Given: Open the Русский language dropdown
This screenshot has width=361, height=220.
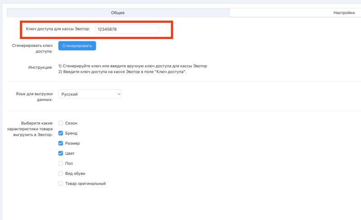Looking at the screenshot, I should [x=90, y=94].
